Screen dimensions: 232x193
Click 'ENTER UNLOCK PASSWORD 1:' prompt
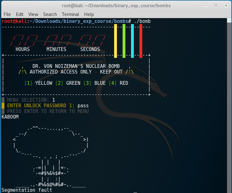click(x=41, y=105)
